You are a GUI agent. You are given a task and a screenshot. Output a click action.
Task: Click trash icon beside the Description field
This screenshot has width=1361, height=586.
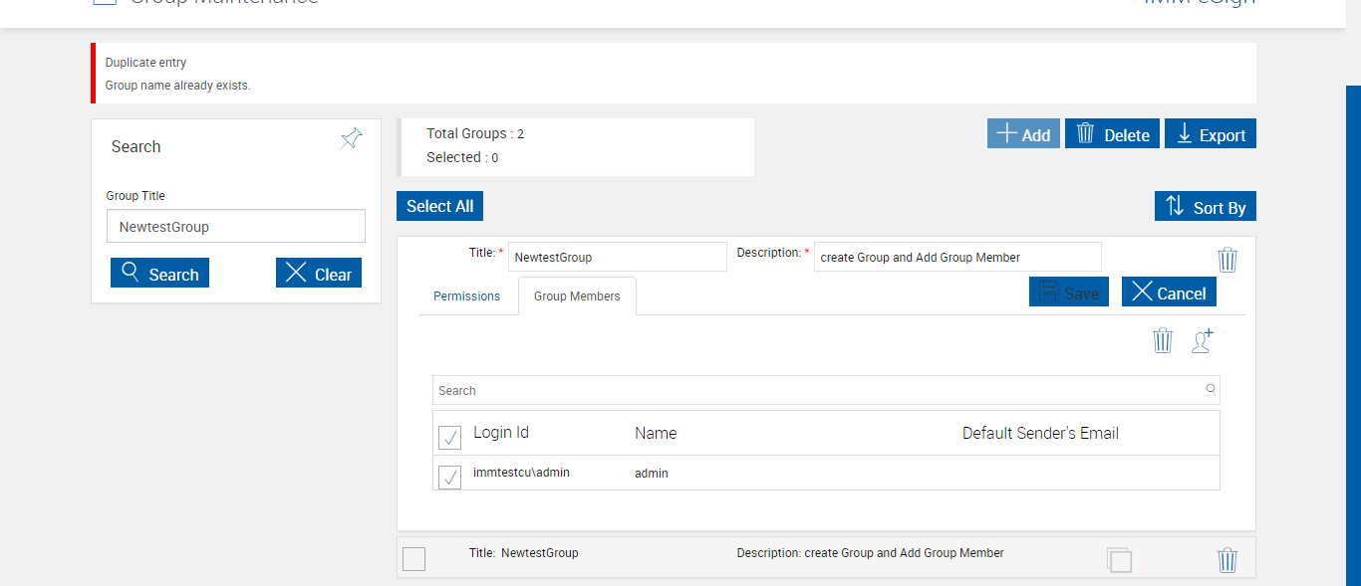tap(1227, 260)
